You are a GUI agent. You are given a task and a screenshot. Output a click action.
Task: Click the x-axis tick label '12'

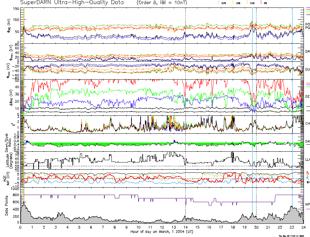click(162, 227)
